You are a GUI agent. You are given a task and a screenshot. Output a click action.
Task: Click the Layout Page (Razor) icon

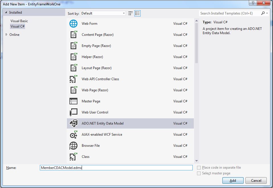tap(74, 68)
